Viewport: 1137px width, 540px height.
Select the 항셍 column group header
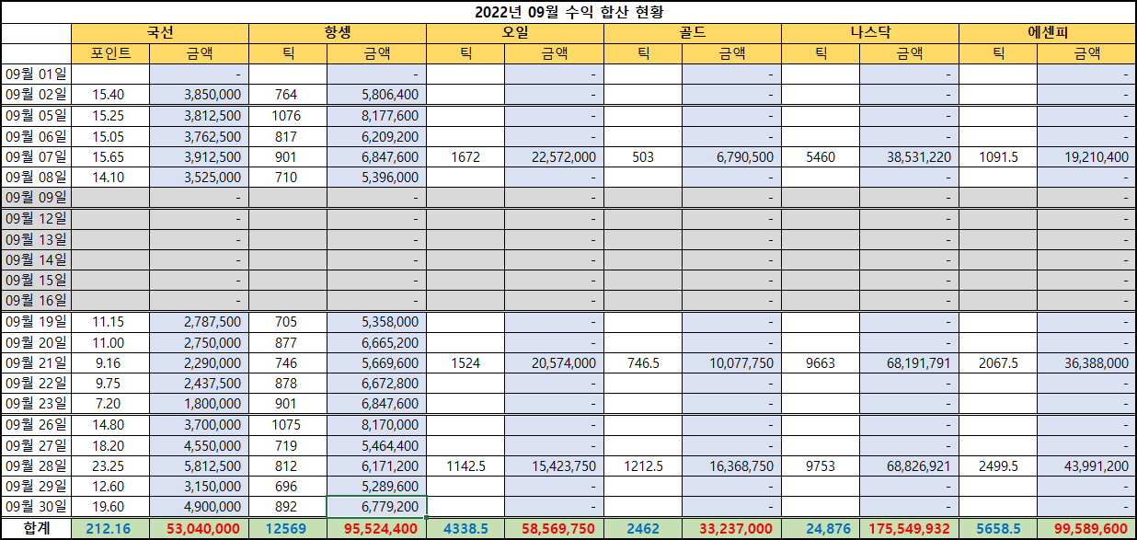click(x=338, y=33)
